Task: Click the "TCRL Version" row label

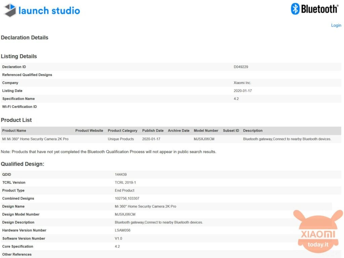Action: click(x=14, y=182)
